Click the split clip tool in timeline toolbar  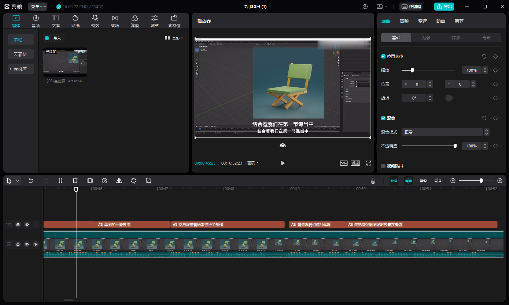(60, 181)
